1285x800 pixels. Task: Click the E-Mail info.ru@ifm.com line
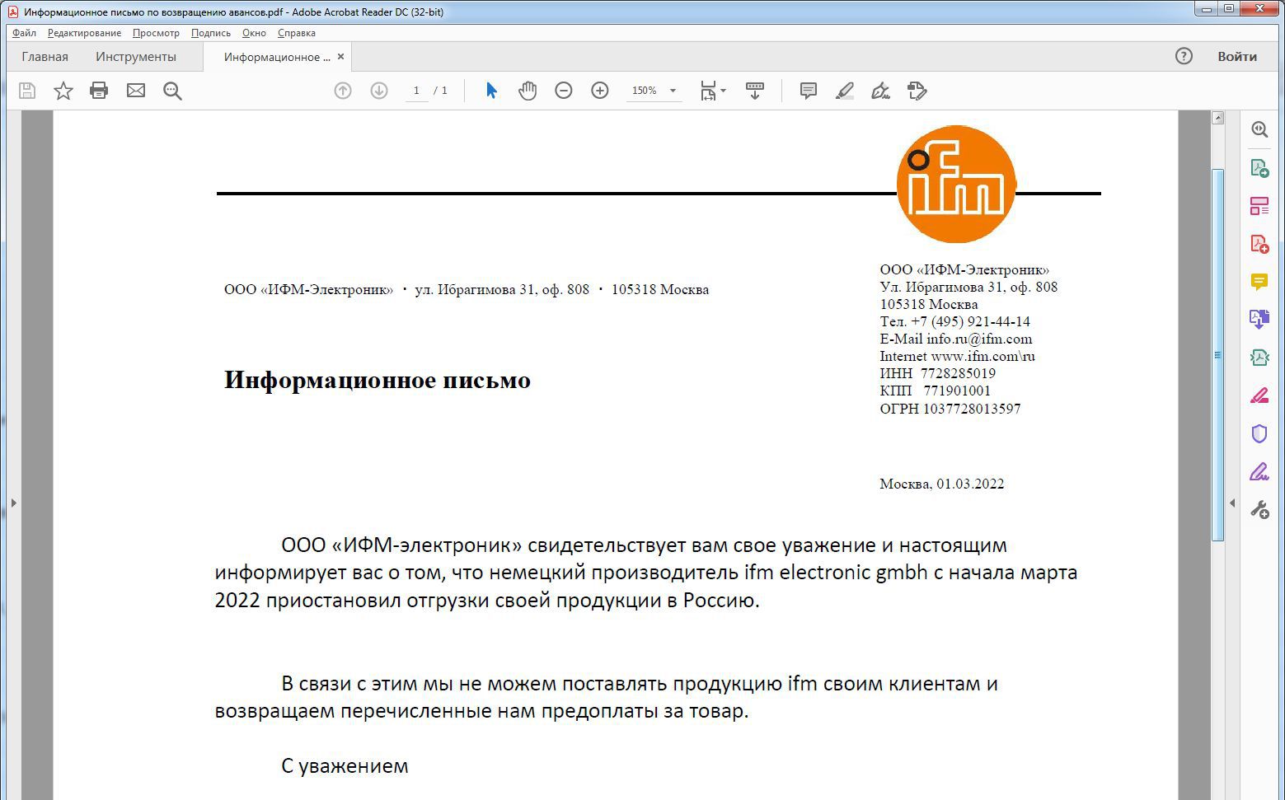tap(956, 339)
